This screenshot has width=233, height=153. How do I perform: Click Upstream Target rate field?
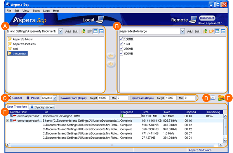170,98
